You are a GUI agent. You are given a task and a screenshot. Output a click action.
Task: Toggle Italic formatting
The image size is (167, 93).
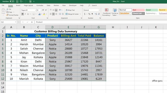pos(25,14)
